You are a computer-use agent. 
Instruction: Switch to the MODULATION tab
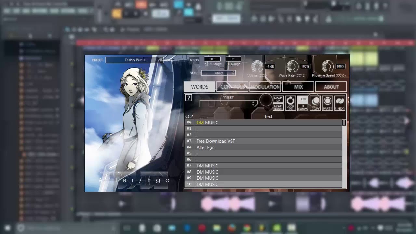coord(265,87)
